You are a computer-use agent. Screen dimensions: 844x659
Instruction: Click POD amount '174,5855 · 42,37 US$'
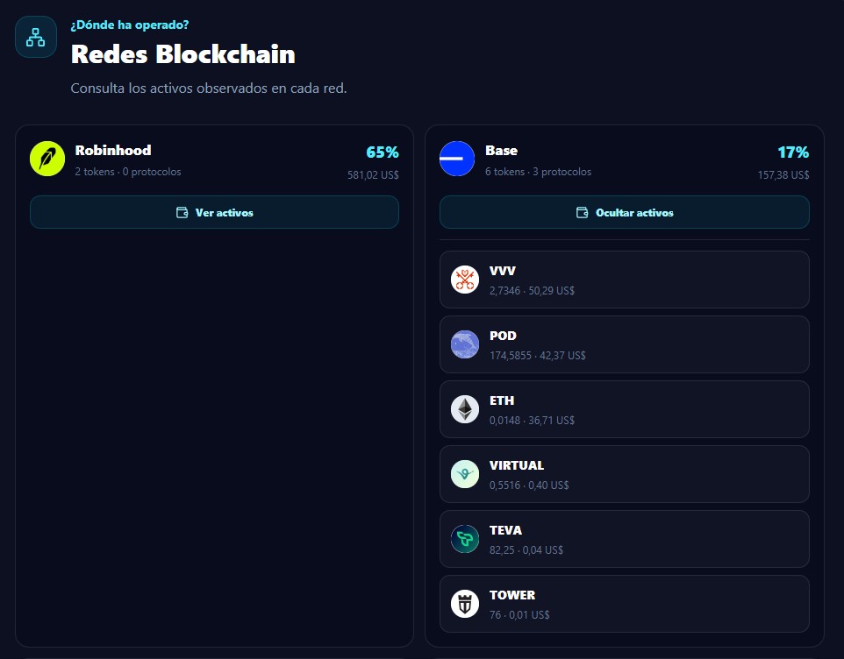coord(537,355)
